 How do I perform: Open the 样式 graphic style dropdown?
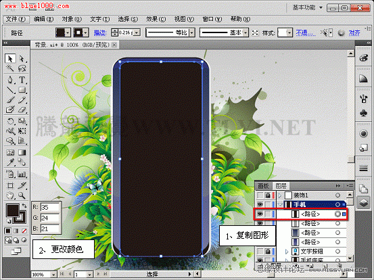click(x=289, y=32)
